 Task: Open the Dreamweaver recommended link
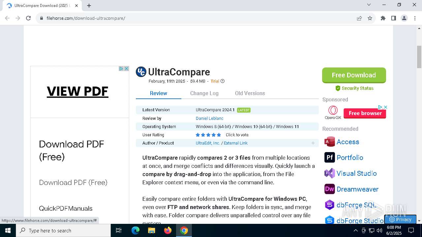(357, 189)
